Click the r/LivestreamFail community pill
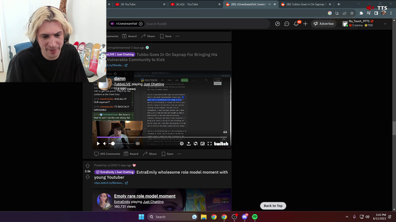396x222 pixels. [x=127, y=23]
